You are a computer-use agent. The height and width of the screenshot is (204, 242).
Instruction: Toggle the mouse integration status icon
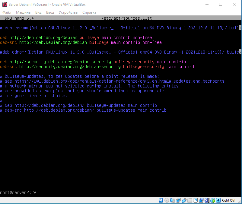coord(212,200)
